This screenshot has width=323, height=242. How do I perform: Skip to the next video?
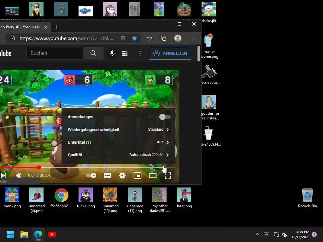click(x=4, y=175)
